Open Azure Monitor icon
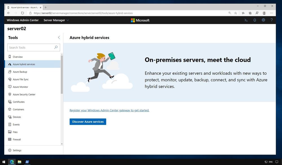The width and height of the screenshot is (282, 165). tap(10, 87)
